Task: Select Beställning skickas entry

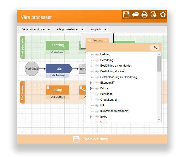Action: 112,71
